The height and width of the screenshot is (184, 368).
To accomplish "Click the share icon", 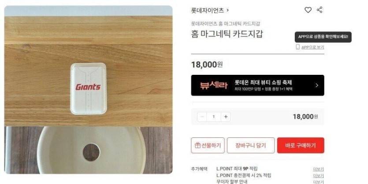I will [320, 10].
